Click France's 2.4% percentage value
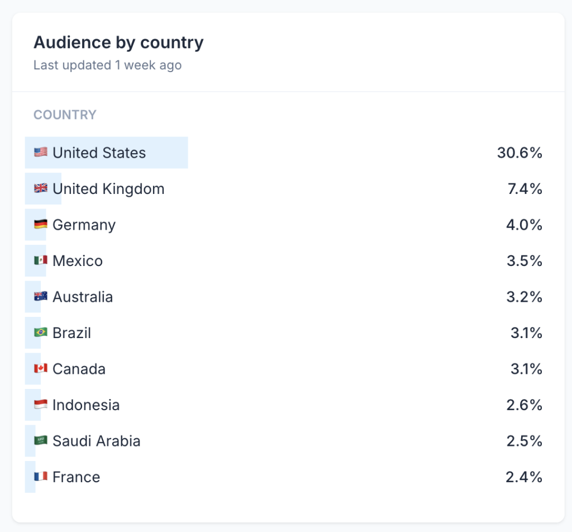This screenshot has width=572, height=532. [x=524, y=477]
